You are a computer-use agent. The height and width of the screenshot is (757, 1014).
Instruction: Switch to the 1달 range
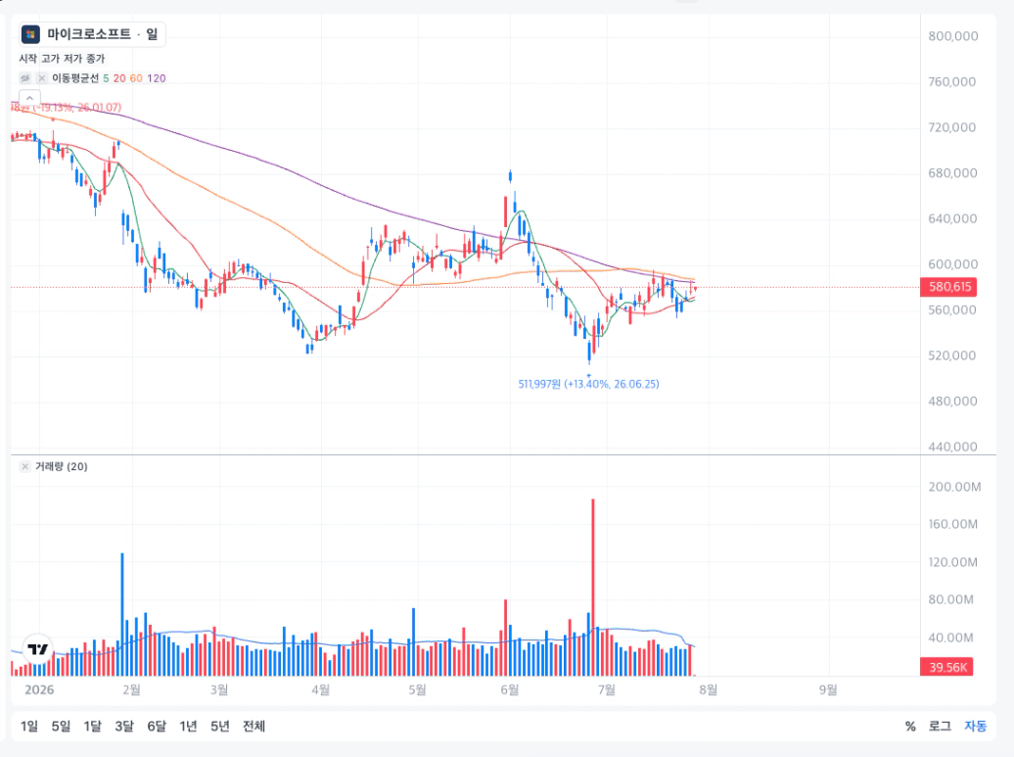tap(92, 727)
